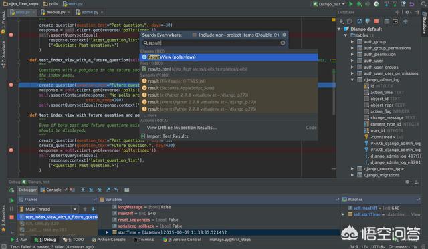
Task: Resume program in debugger sidebar
Action: pyautogui.click(x=12, y=200)
